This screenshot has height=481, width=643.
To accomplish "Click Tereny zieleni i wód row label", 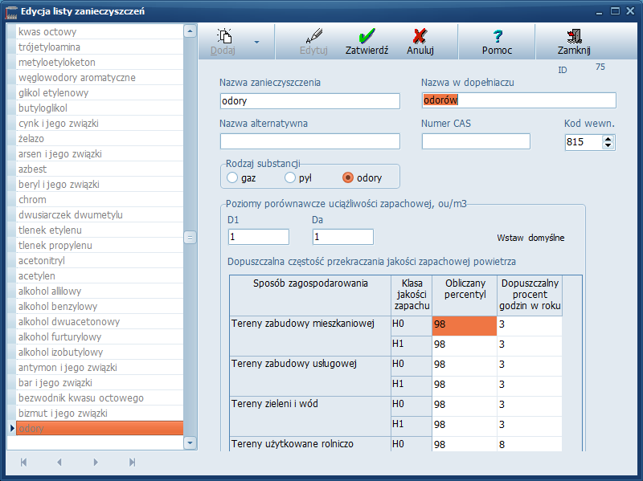I will tap(274, 404).
